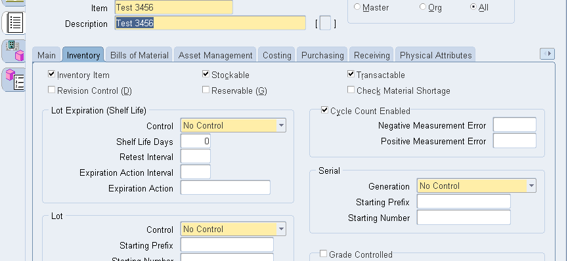Click the tab scroll arrows icon
This screenshot has height=261, width=568.
pyautogui.click(x=547, y=54)
